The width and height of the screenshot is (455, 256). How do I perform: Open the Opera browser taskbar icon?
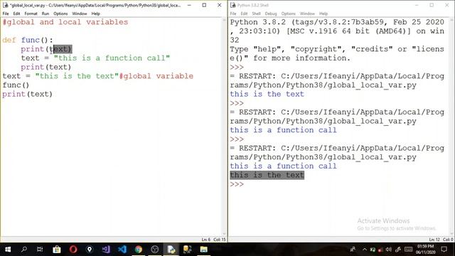tap(73, 250)
